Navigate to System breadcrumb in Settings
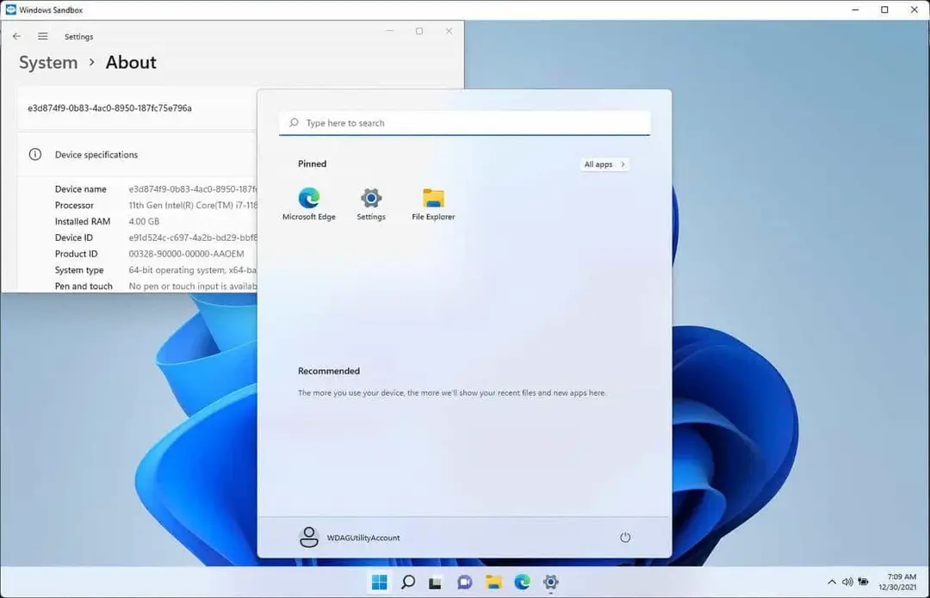 pyautogui.click(x=48, y=62)
